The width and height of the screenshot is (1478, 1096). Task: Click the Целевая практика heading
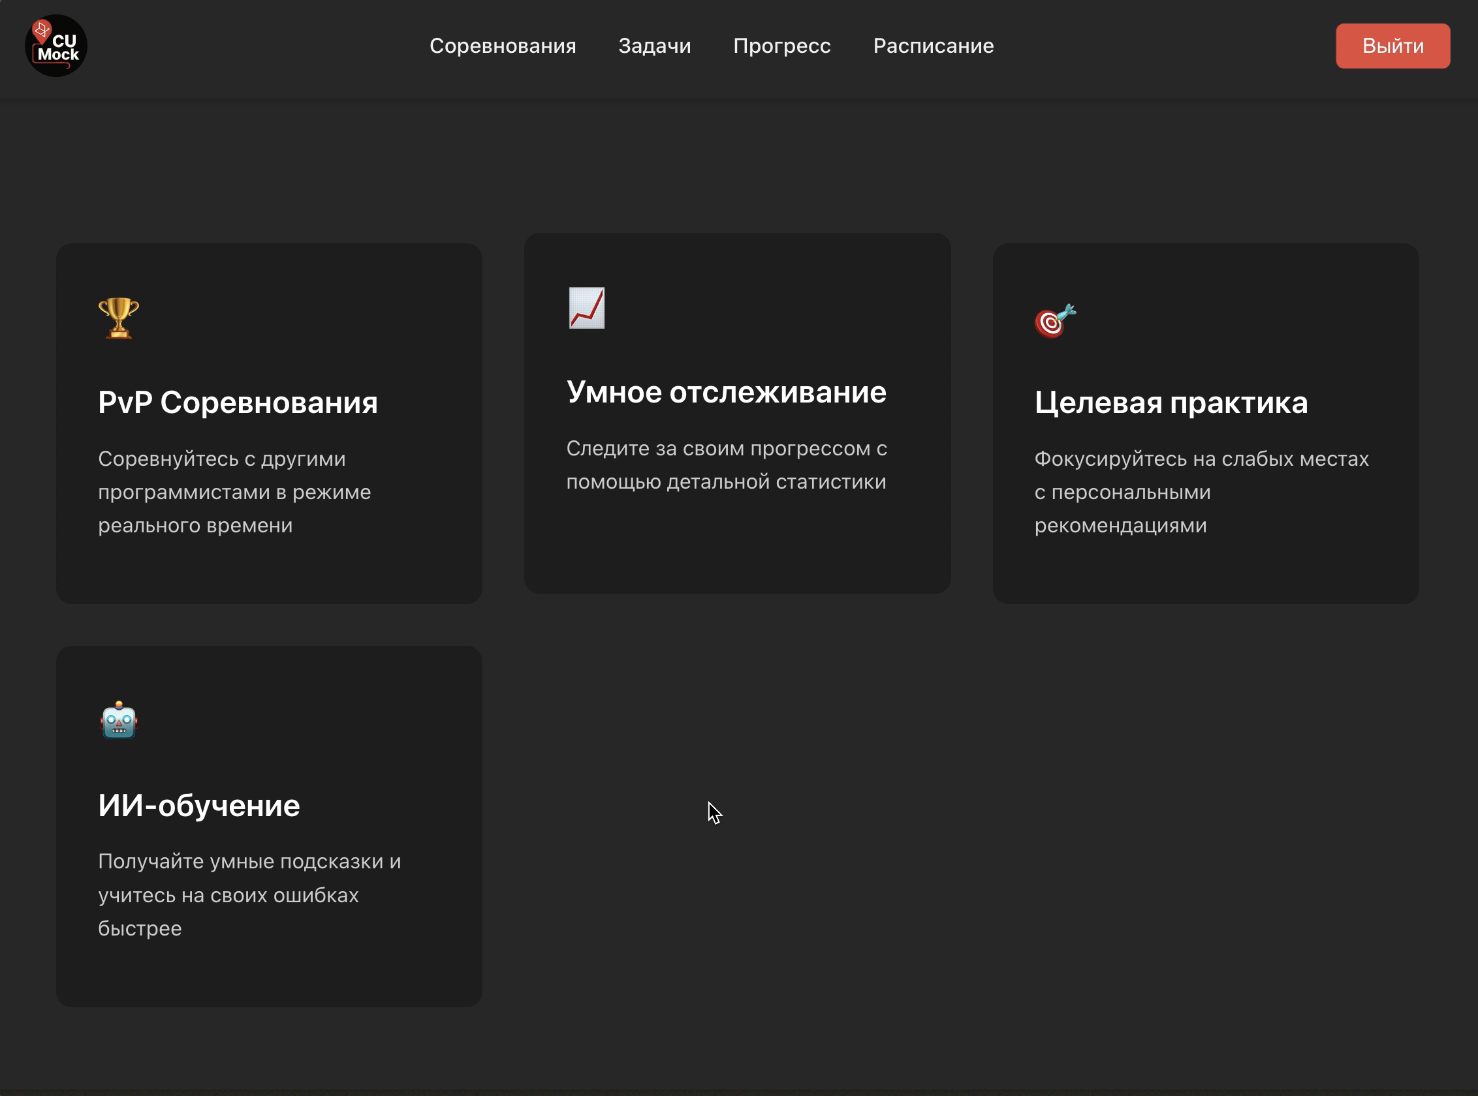1171,401
